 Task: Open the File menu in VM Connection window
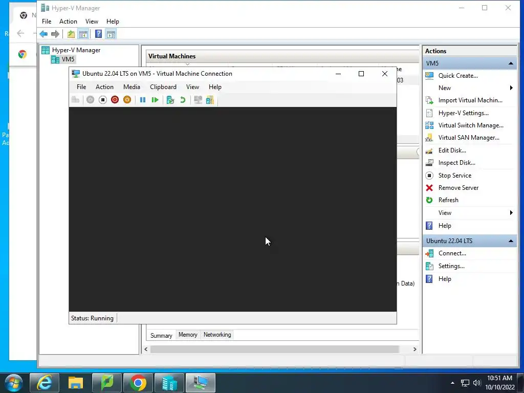coord(81,87)
